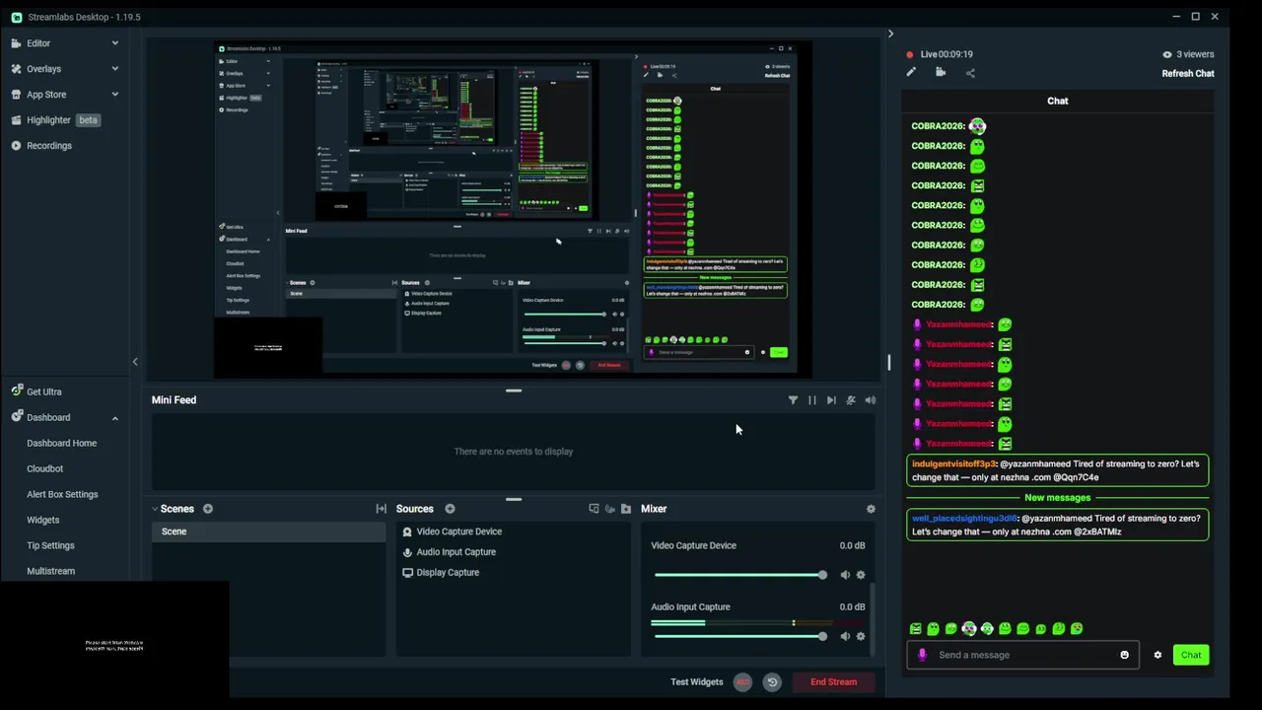This screenshot has width=1262, height=710.
Task: Open the Mini Feed filter icon
Action: (x=793, y=400)
